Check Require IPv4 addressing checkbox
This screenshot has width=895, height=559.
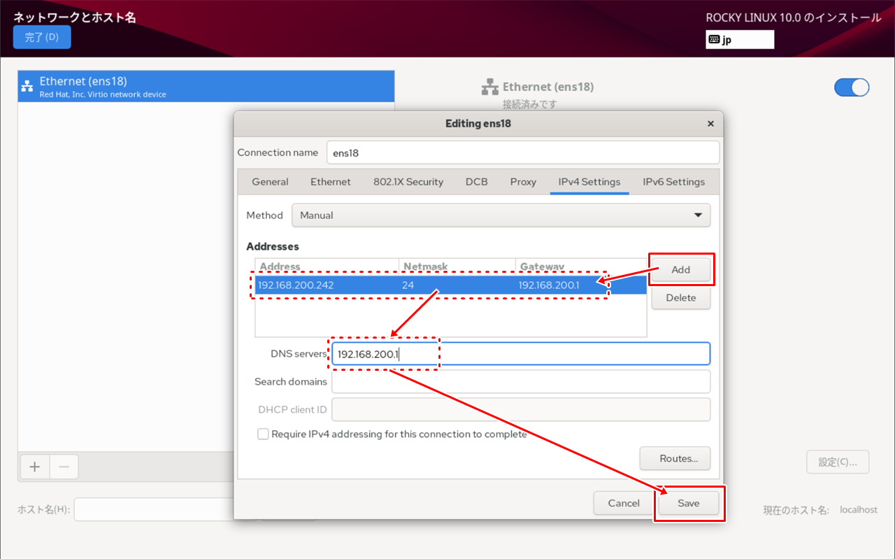264,434
